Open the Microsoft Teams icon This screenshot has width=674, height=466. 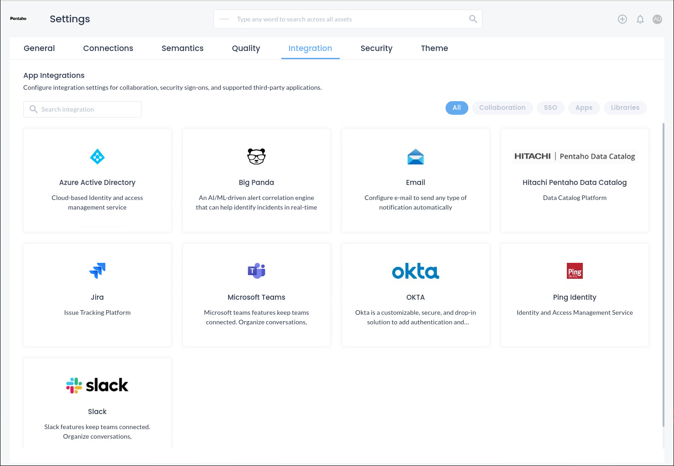coord(256,271)
